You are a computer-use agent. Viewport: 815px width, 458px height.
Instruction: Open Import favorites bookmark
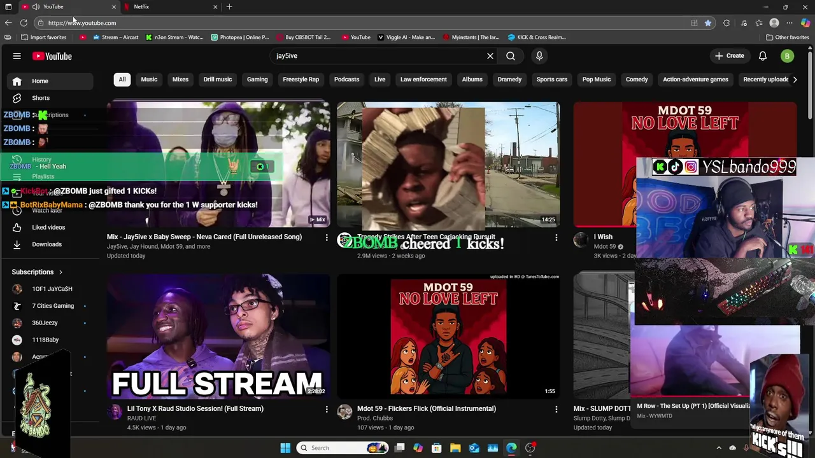[43, 37]
